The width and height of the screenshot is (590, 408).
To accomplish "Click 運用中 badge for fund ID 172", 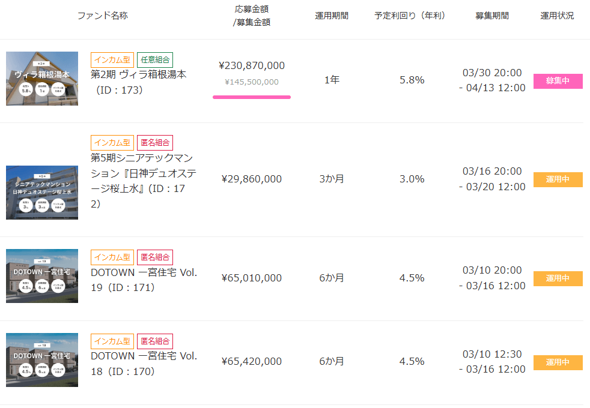I will coord(558,179).
